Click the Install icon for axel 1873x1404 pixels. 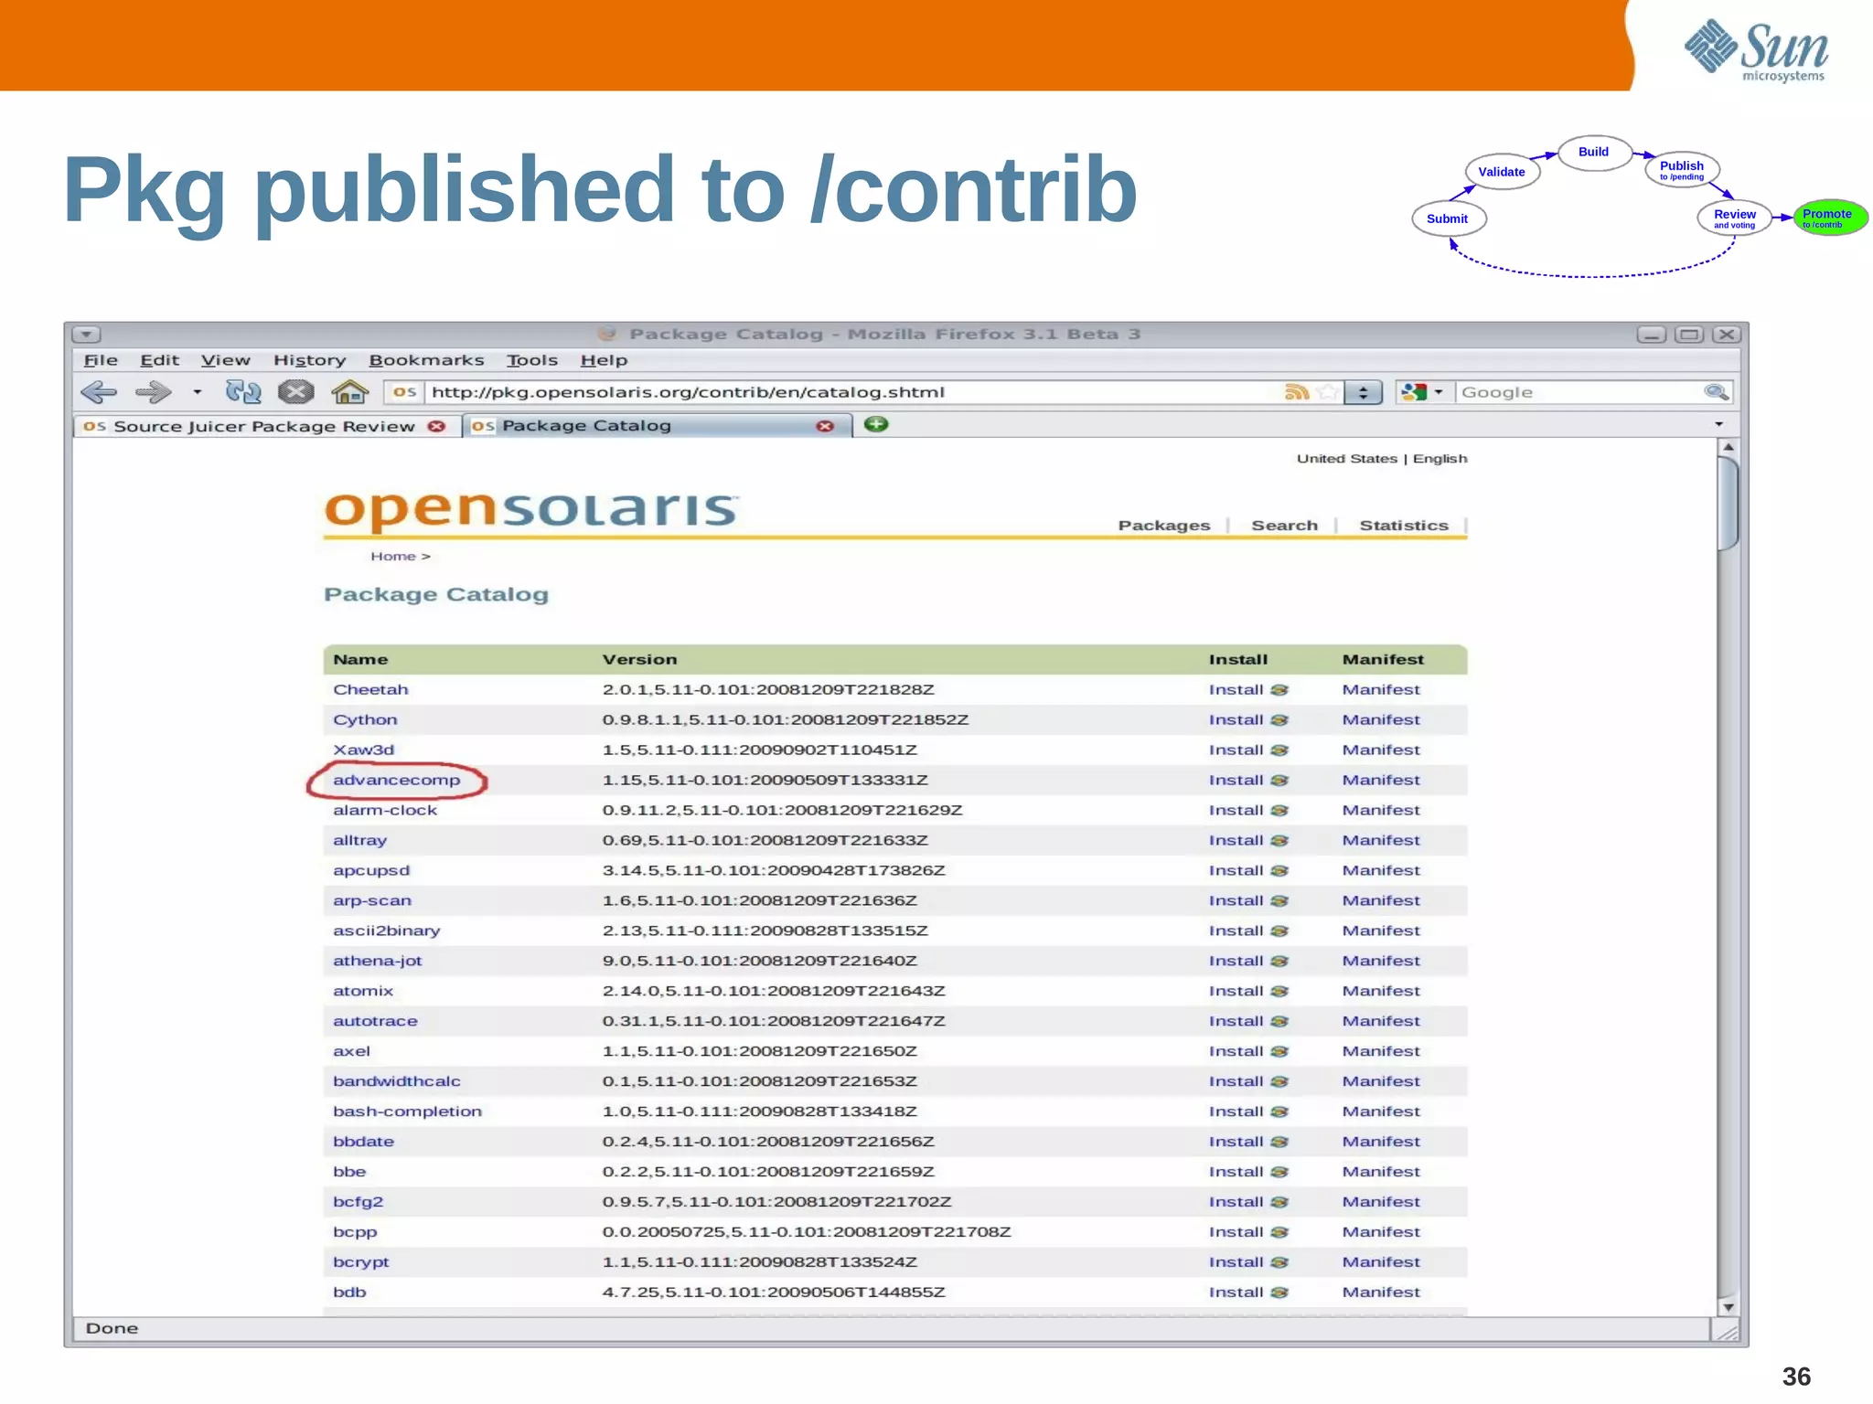(1279, 1052)
